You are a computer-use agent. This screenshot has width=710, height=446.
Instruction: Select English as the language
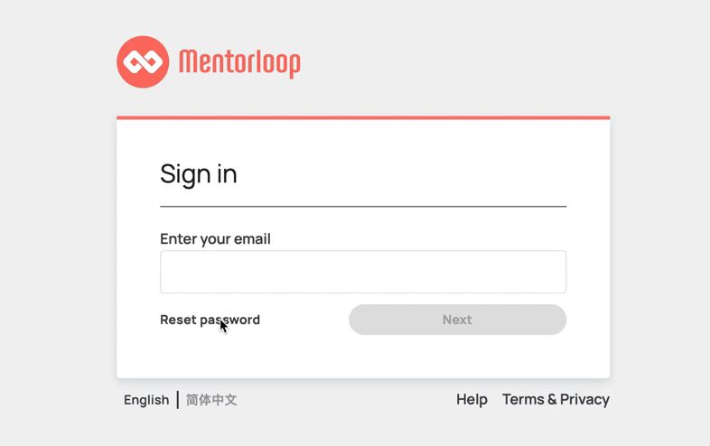click(x=146, y=400)
